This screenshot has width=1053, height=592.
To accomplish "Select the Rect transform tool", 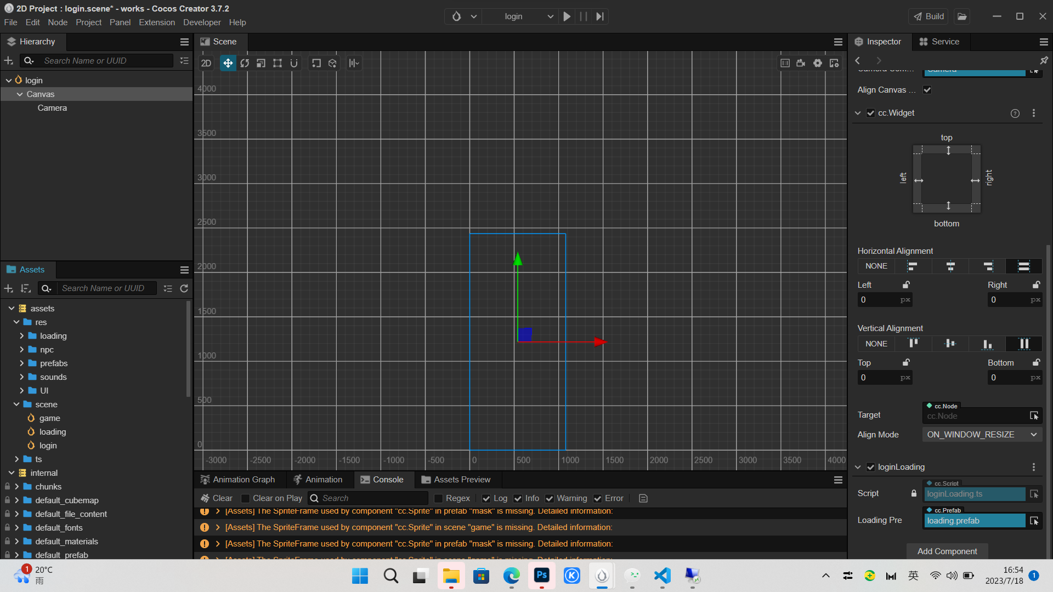I will [278, 63].
